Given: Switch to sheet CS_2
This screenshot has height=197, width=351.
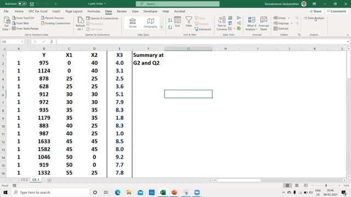Looking at the screenshot, I should pyautogui.click(x=24, y=179).
